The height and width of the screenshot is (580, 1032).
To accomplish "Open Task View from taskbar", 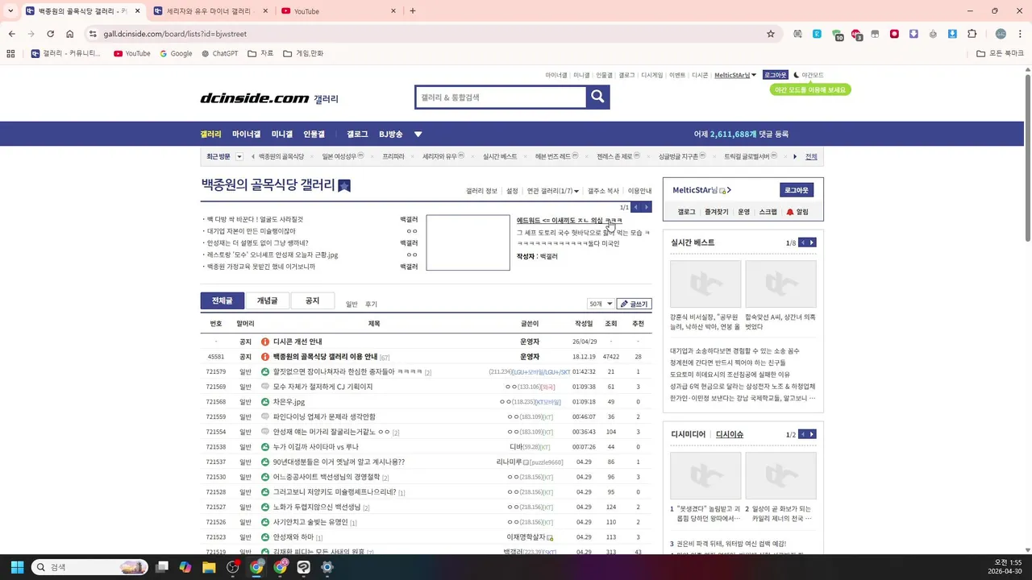I will (162, 567).
